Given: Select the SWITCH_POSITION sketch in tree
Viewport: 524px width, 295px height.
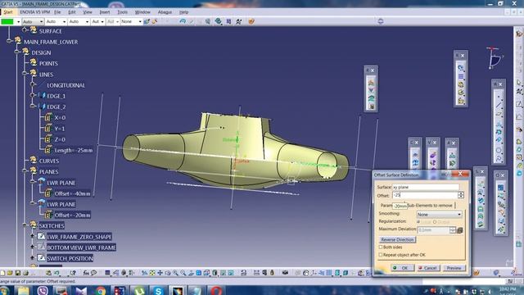Looking at the screenshot, I should click(x=70, y=259).
